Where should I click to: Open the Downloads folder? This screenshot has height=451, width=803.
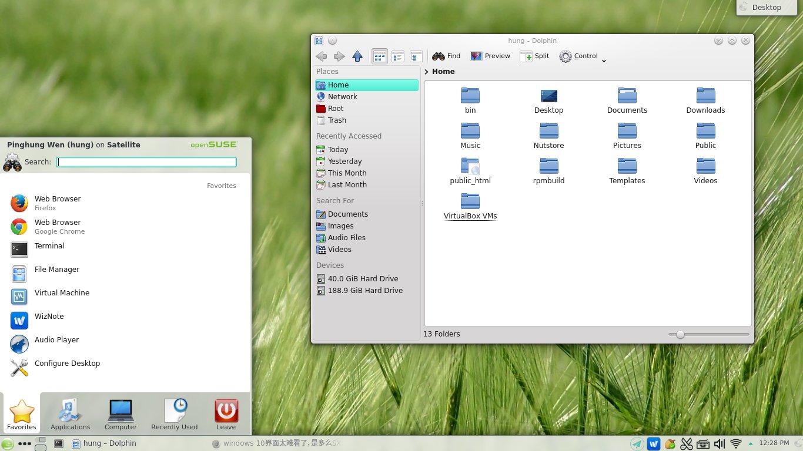pyautogui.click(x=705, y=100)
